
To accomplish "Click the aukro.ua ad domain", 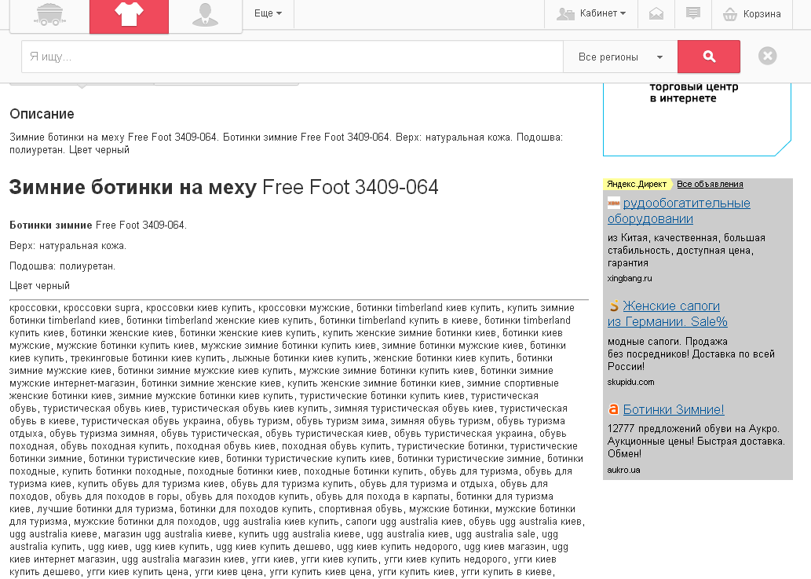I will pos(624,471).
